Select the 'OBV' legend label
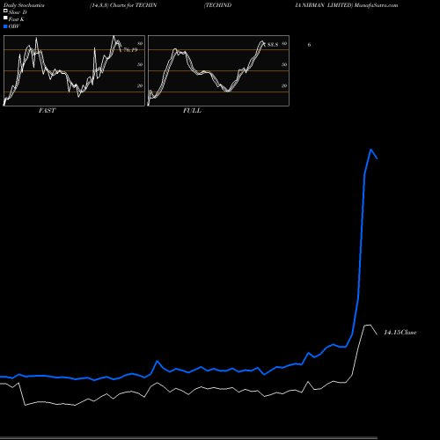The height and width of the screenshot is (440, 440). point(14,26)
